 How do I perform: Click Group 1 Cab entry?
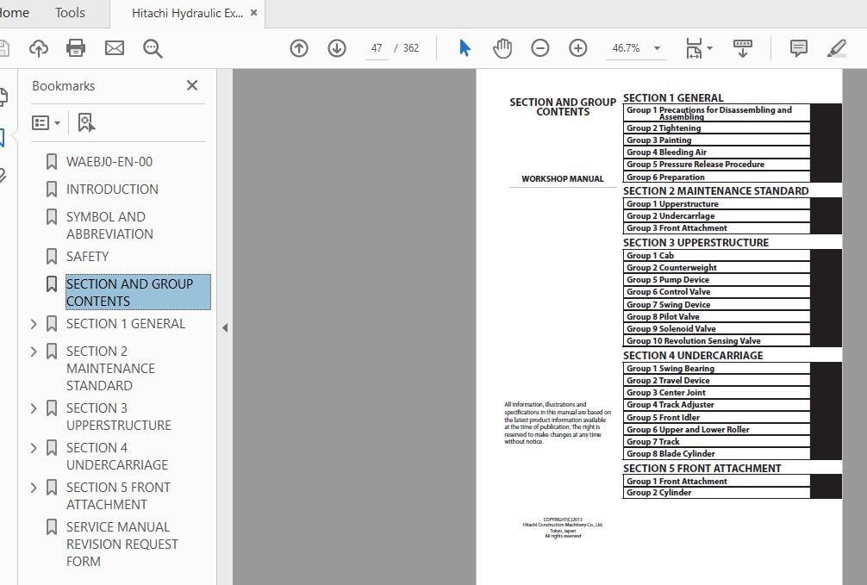pyautogui.click(x=650, y=256)
